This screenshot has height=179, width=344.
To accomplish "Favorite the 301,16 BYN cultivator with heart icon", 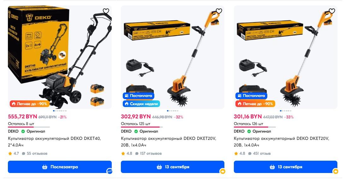I will pos(332,11).
